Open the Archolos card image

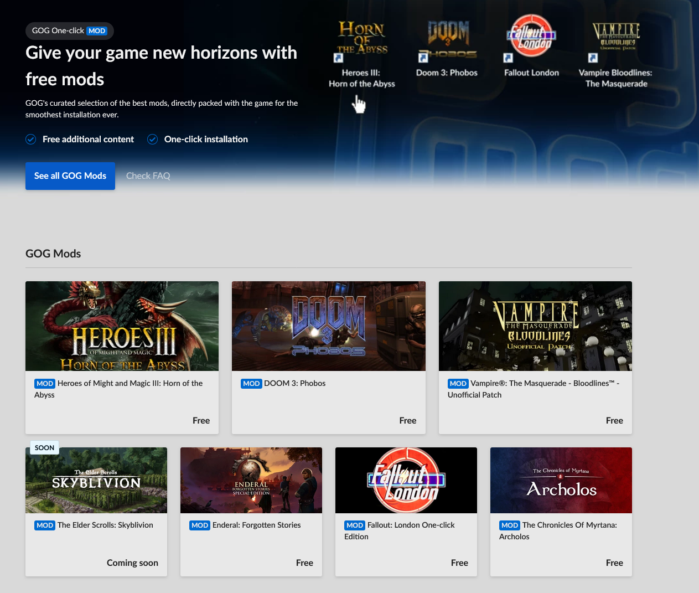(x=561, y=480)
